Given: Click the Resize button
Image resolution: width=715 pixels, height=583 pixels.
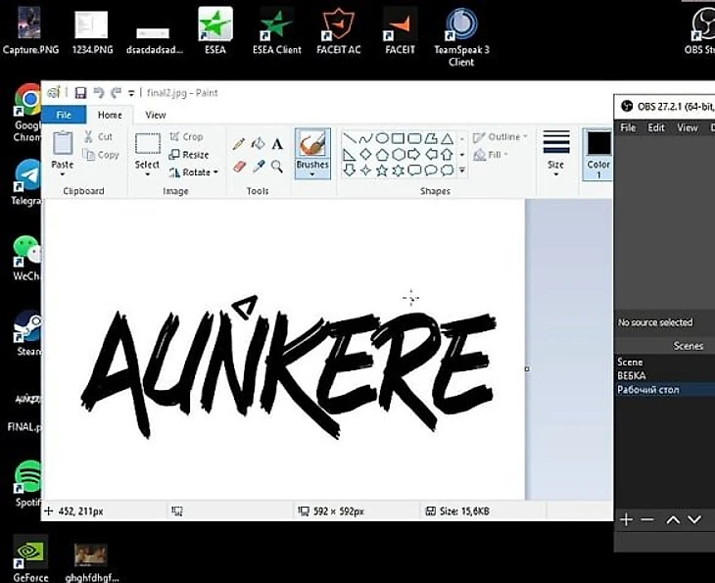Looking at the screenshot, I should coord(189,155).
